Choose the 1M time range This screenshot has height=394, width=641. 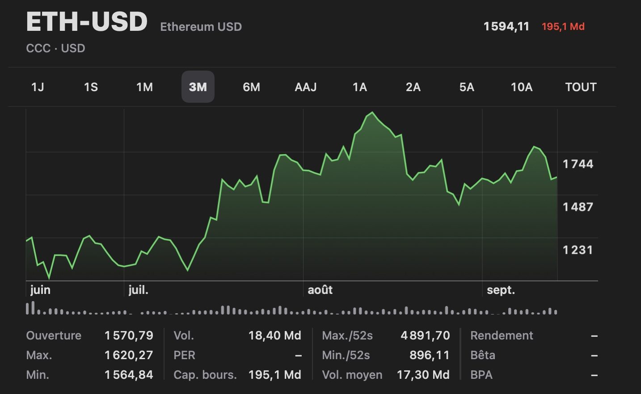coord(144,87)
